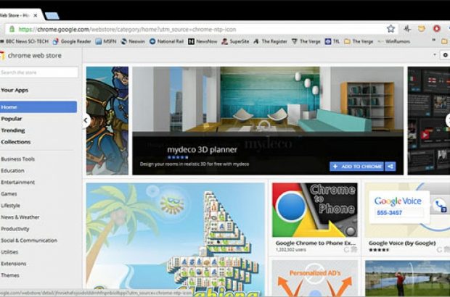Advance the carousel with the right arrow

(x=447, y=120)
